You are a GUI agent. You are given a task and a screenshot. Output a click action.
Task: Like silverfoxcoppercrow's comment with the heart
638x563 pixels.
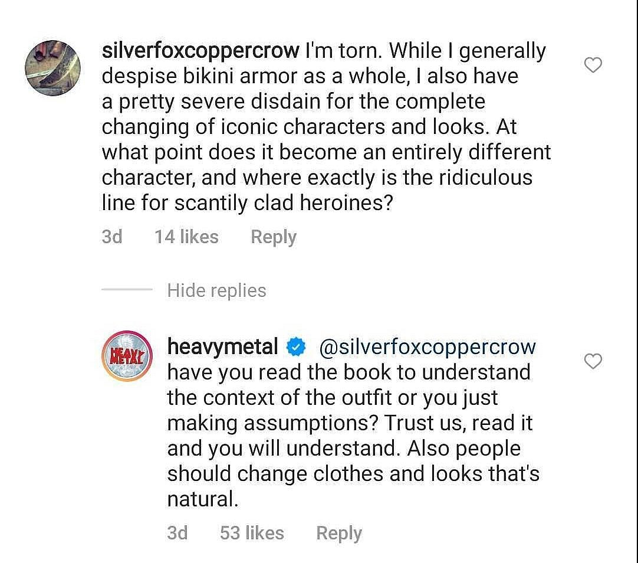pyautogui.click(x=593, y=65)
